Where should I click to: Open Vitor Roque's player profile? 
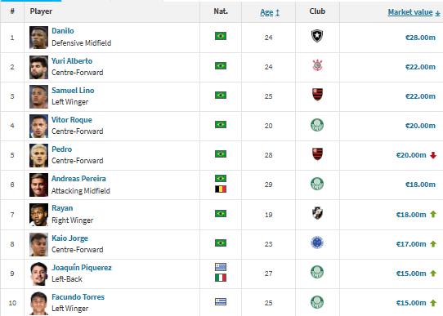click(x=72, y=120)
